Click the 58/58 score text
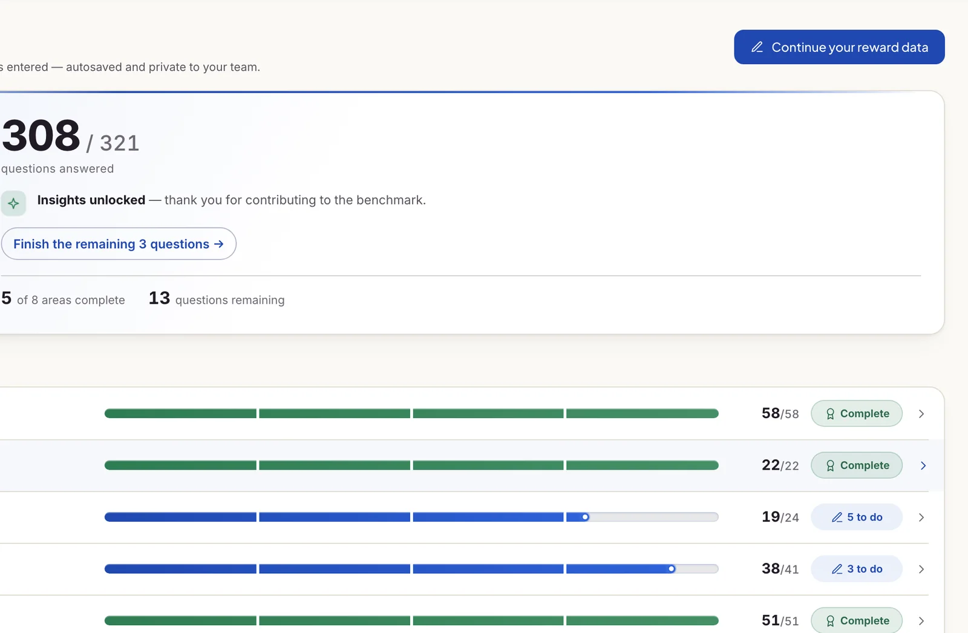This screenshot has width=968, height=633. click(780, 413)
